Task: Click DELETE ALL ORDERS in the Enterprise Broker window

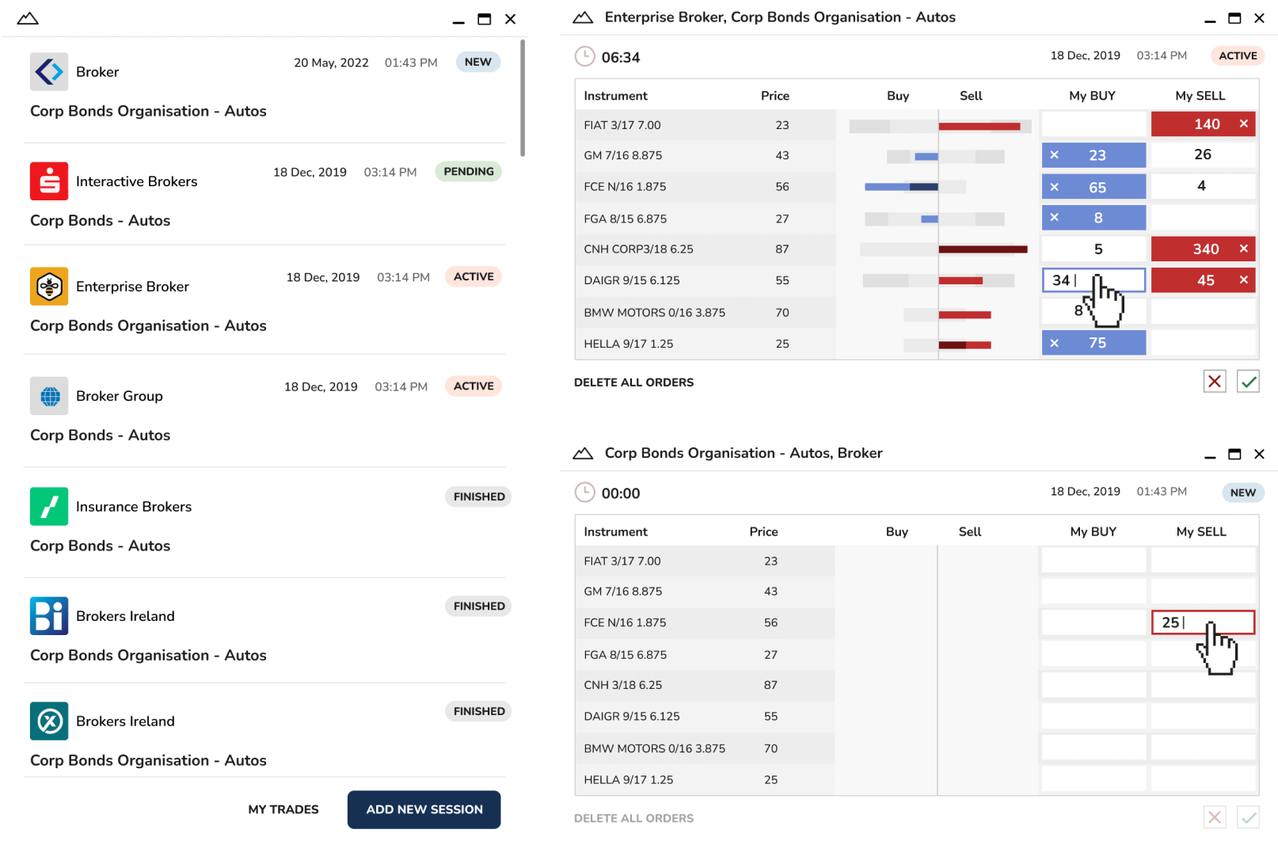Action: click(x=633, y=382)
